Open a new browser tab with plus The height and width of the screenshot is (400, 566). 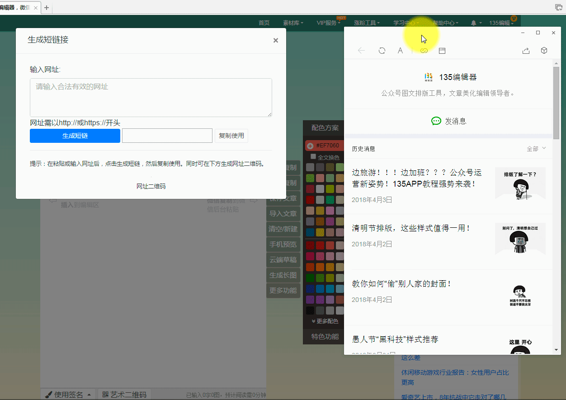coord(46,8)
